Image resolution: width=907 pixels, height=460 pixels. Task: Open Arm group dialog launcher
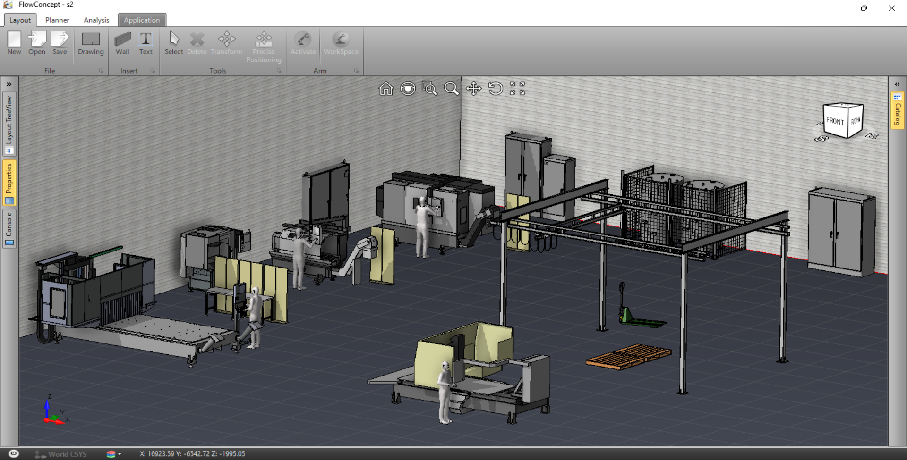tap(356, 71)
